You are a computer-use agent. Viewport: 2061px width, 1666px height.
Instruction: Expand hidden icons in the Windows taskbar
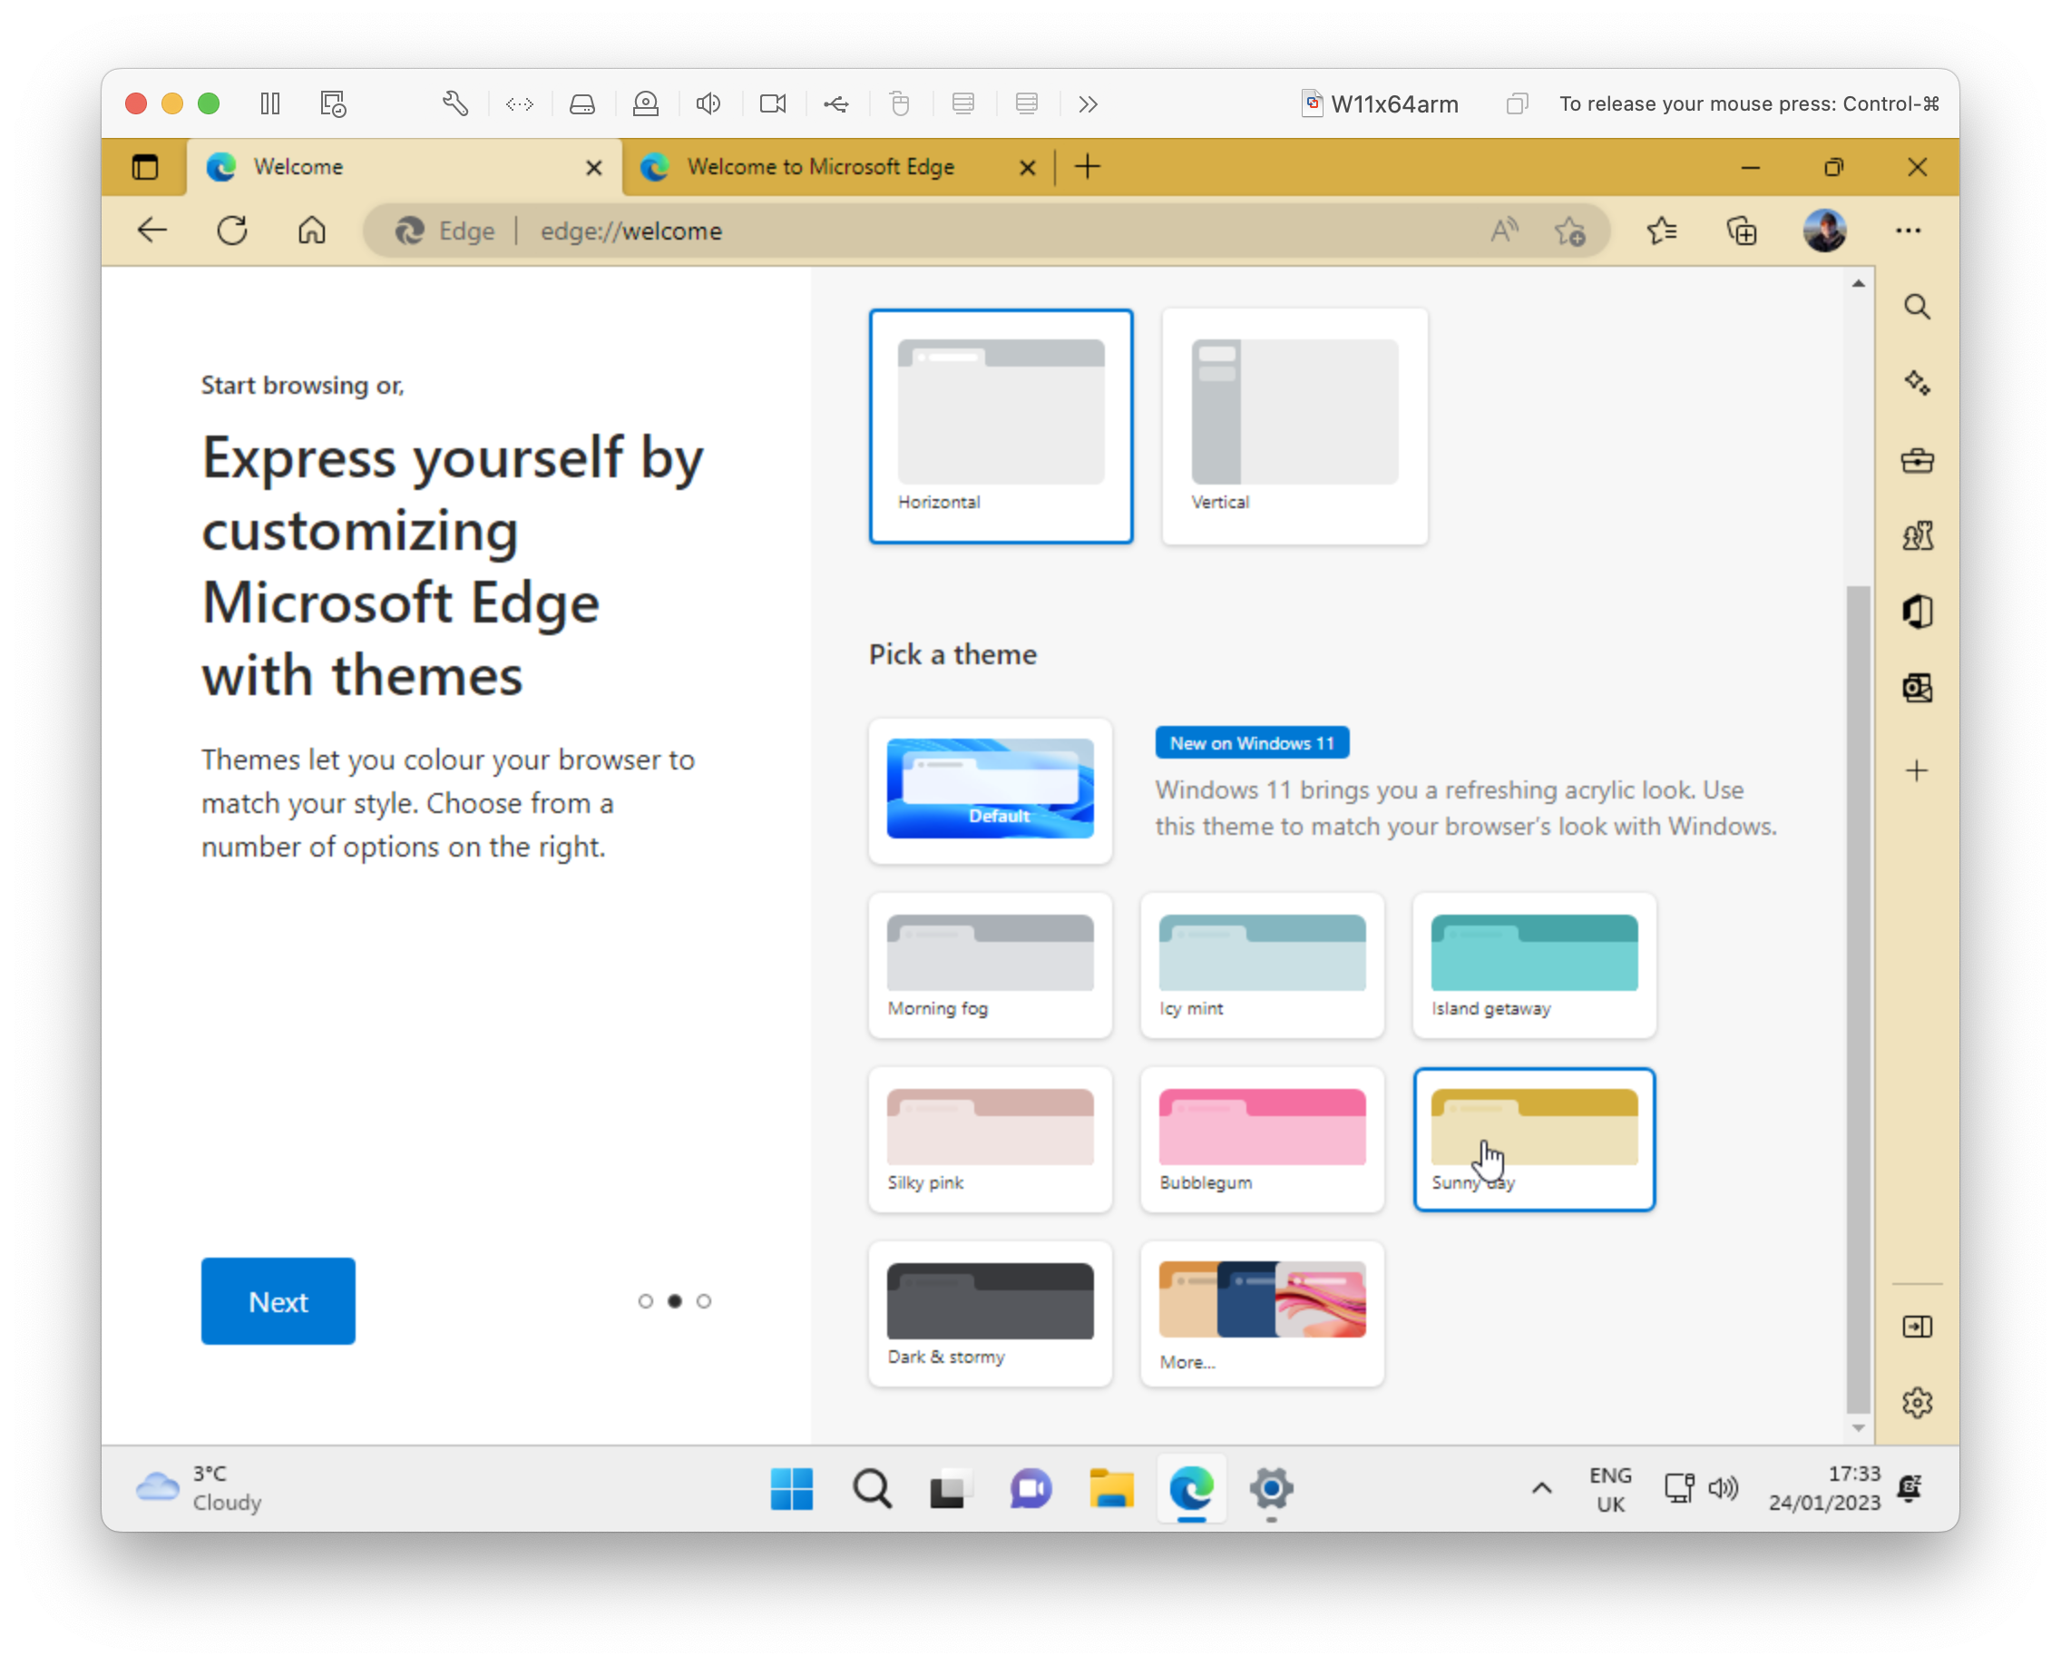1542,1488
